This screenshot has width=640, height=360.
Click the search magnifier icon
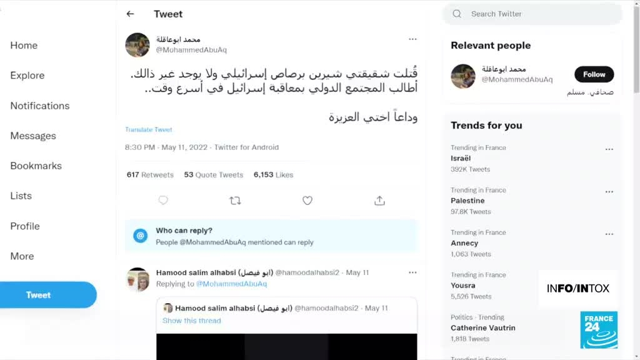click(x=457, y=14)
